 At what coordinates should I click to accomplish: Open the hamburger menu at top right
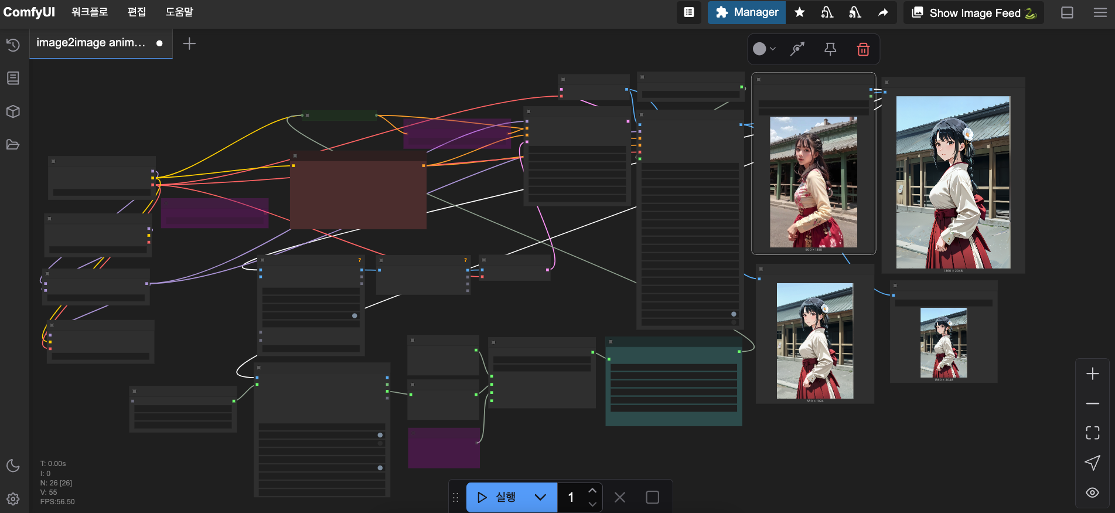pyautogui.click(x=1100, y=12)
